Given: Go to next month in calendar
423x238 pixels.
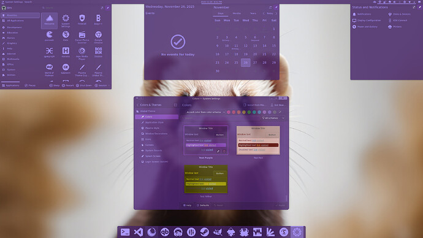Looking at the screenshot, I should (x=276, y=13).
